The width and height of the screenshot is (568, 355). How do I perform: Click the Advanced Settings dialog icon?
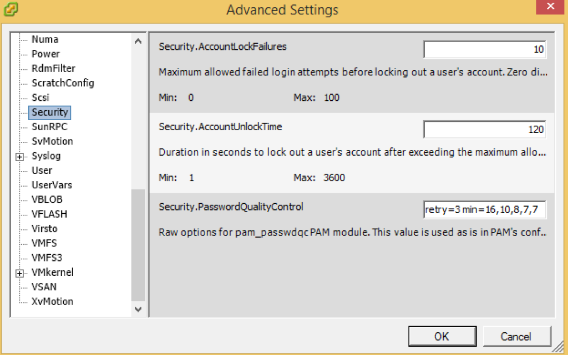tap(11, 9)
